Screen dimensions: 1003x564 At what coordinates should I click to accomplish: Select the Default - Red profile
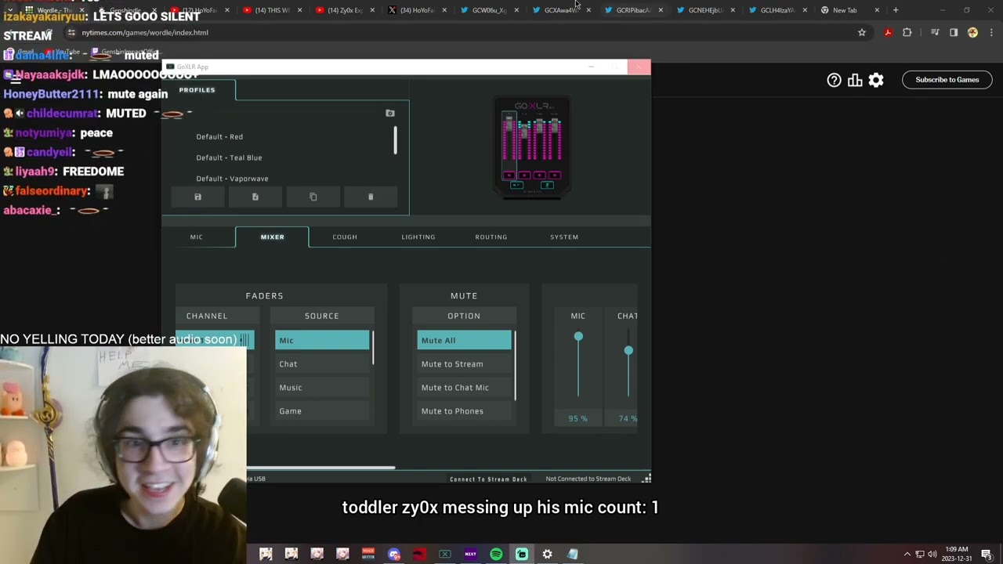point(219,136)
